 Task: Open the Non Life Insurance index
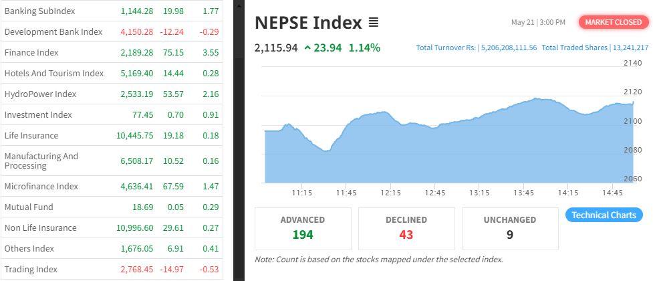[41, 228]
